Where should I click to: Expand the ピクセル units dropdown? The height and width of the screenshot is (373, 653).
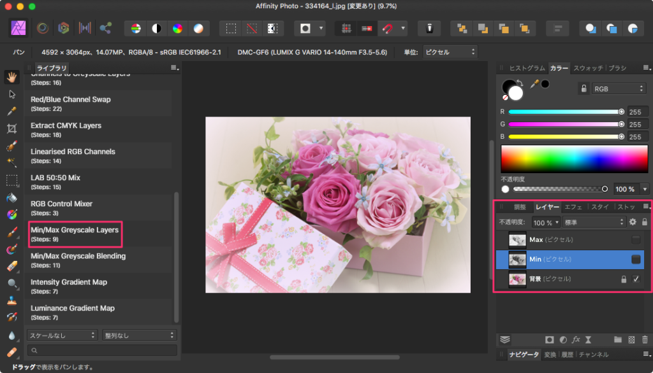(450, 52)
